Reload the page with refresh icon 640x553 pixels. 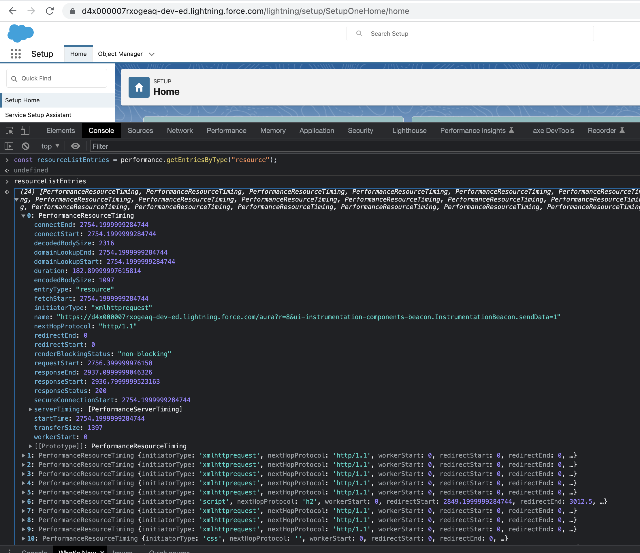coord(50,11)
